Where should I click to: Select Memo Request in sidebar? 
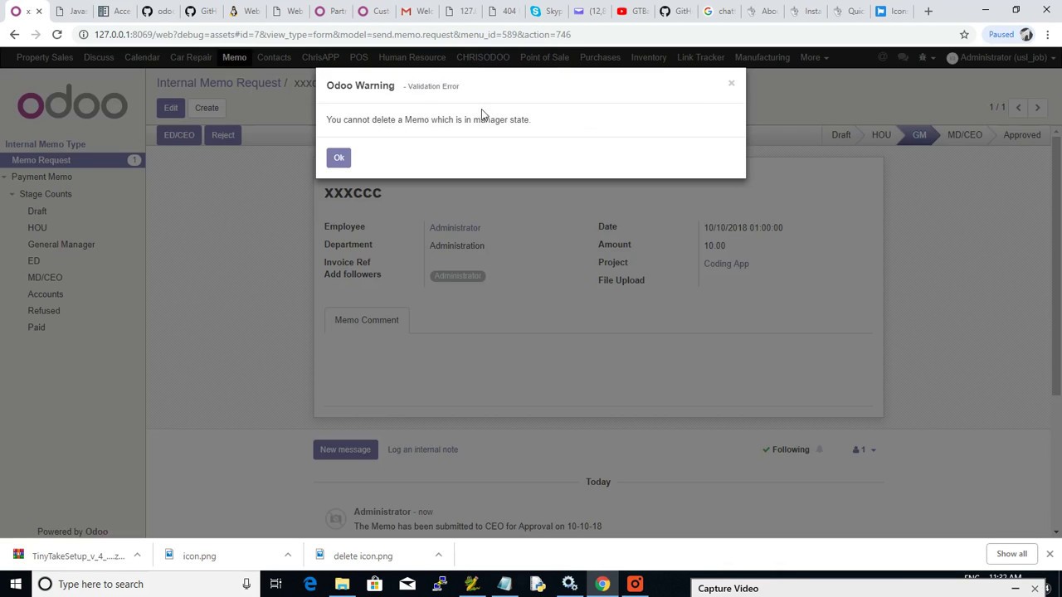click(x=73, y=160)
